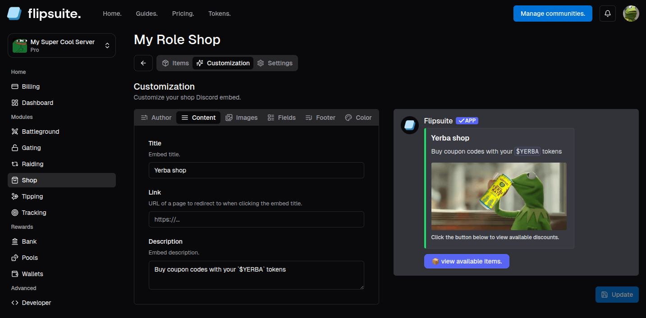Click the Images tab picture icon

[x=229, y=118]
